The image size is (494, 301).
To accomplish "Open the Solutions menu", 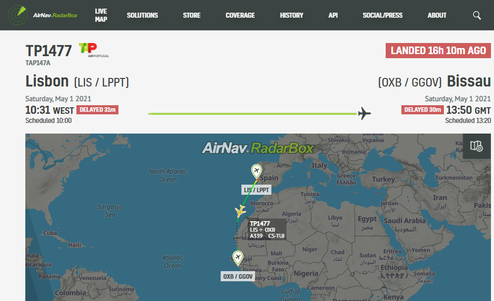I will tap(142, 15).
